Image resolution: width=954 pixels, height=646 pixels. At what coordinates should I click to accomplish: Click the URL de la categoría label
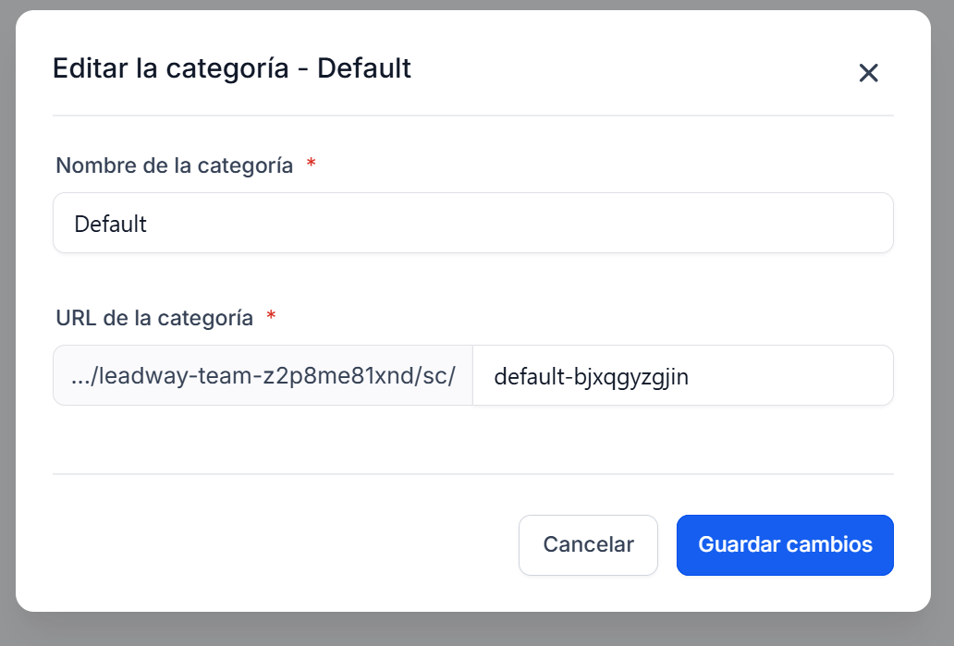click(x=154, y=318)
